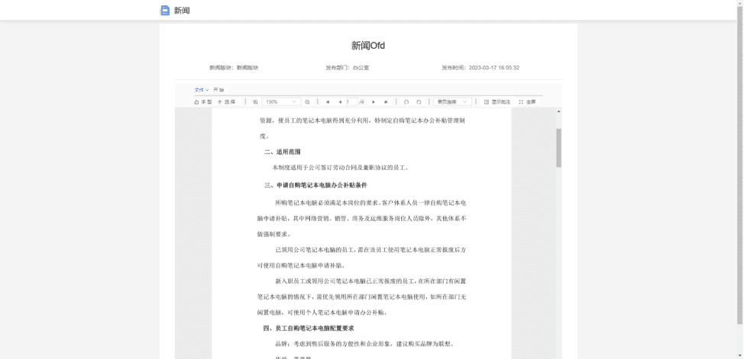Screen dimensions: 744x359
Task: Click the blue document icon beside 新闻
Action: 165,11
